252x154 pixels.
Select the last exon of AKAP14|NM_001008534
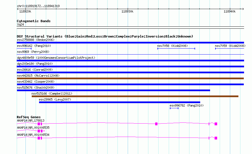coord(216,138)
